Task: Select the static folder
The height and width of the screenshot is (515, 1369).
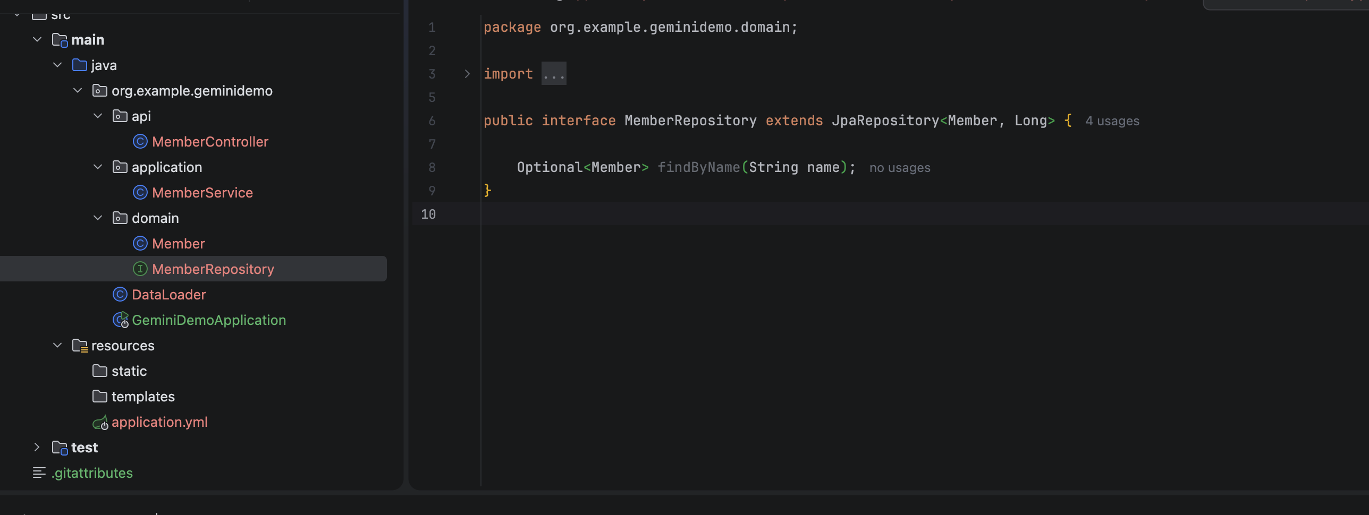Action: tap(129, 371)
